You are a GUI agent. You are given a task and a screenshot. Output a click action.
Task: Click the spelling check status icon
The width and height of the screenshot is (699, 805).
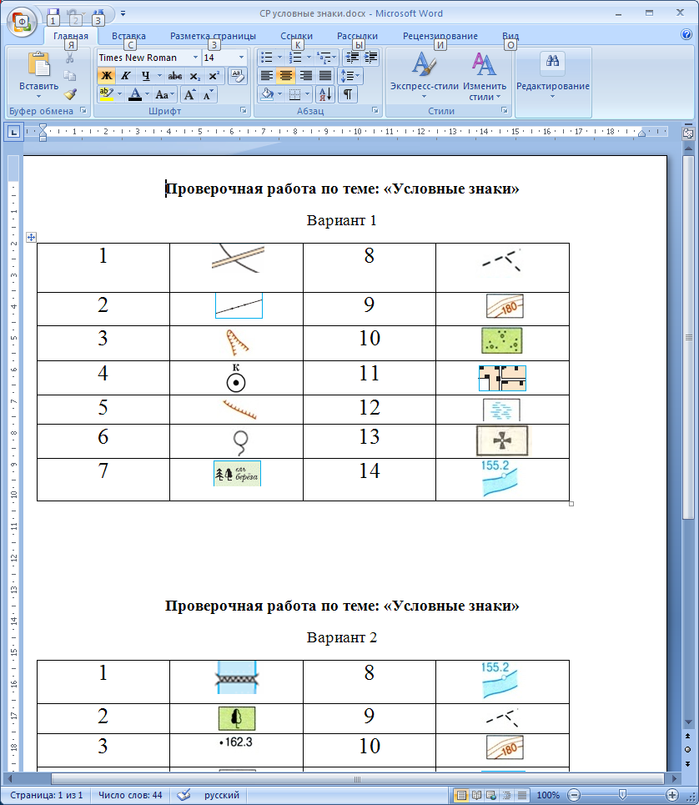point(184,795)
